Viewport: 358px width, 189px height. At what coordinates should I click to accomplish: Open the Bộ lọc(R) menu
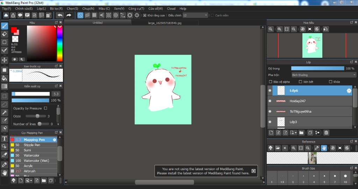56,9
